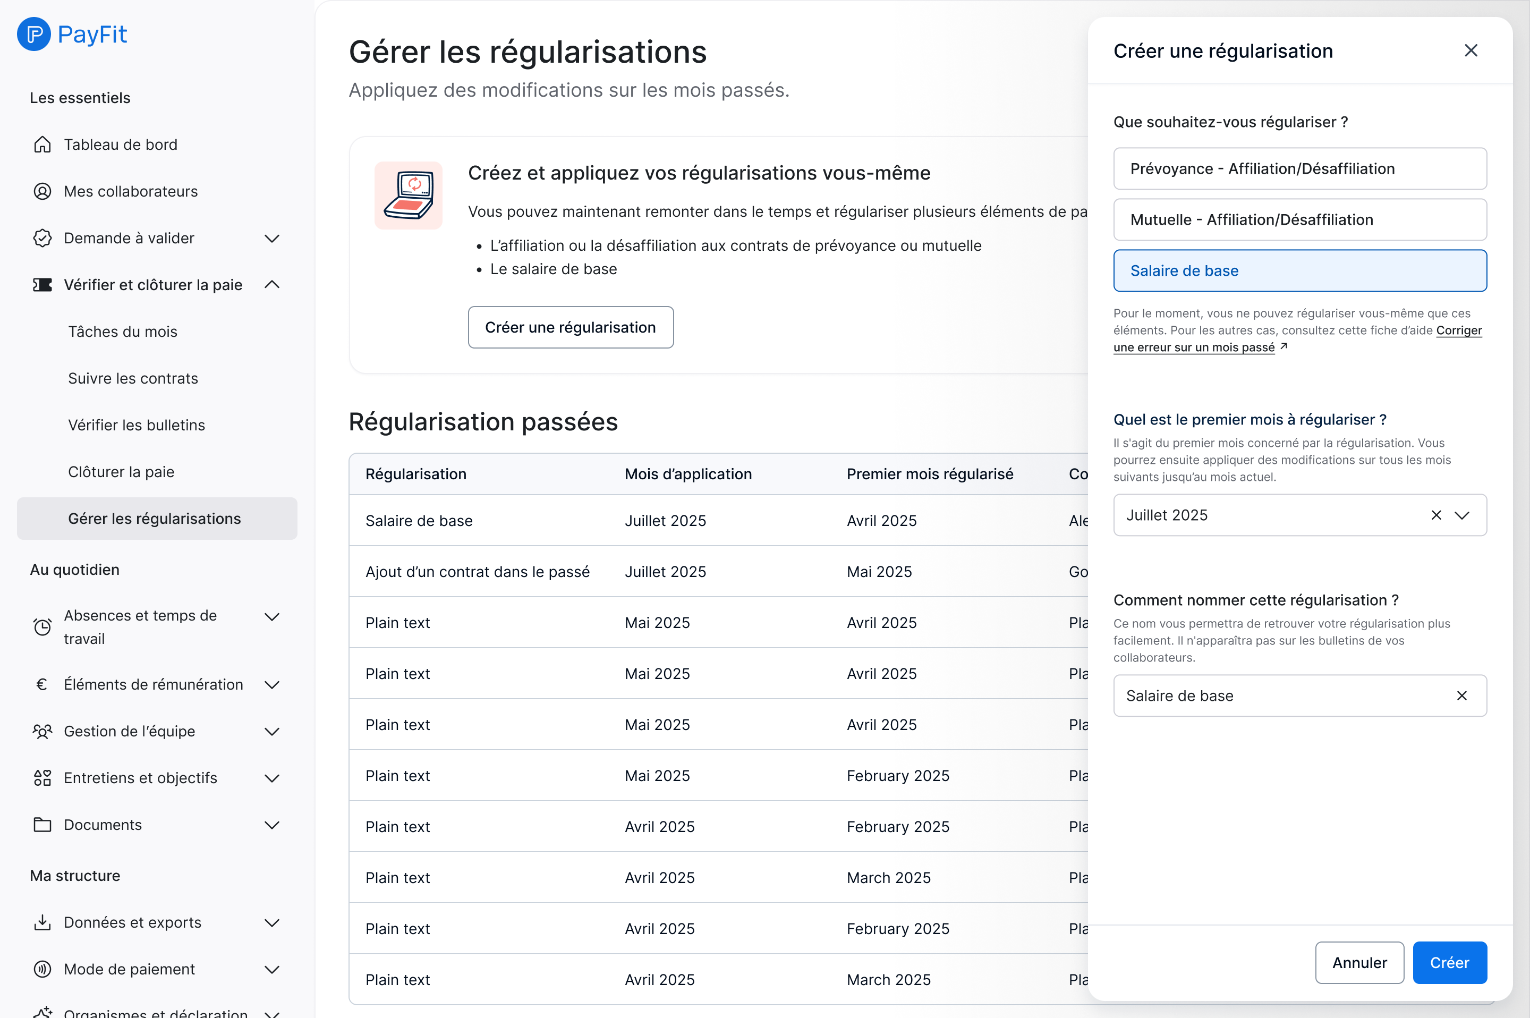Click the Mes collaborateurs person icon

42,191
